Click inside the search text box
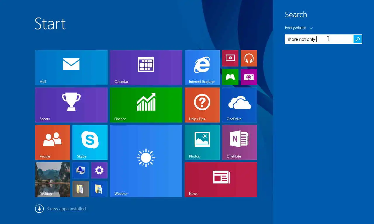 319,39
